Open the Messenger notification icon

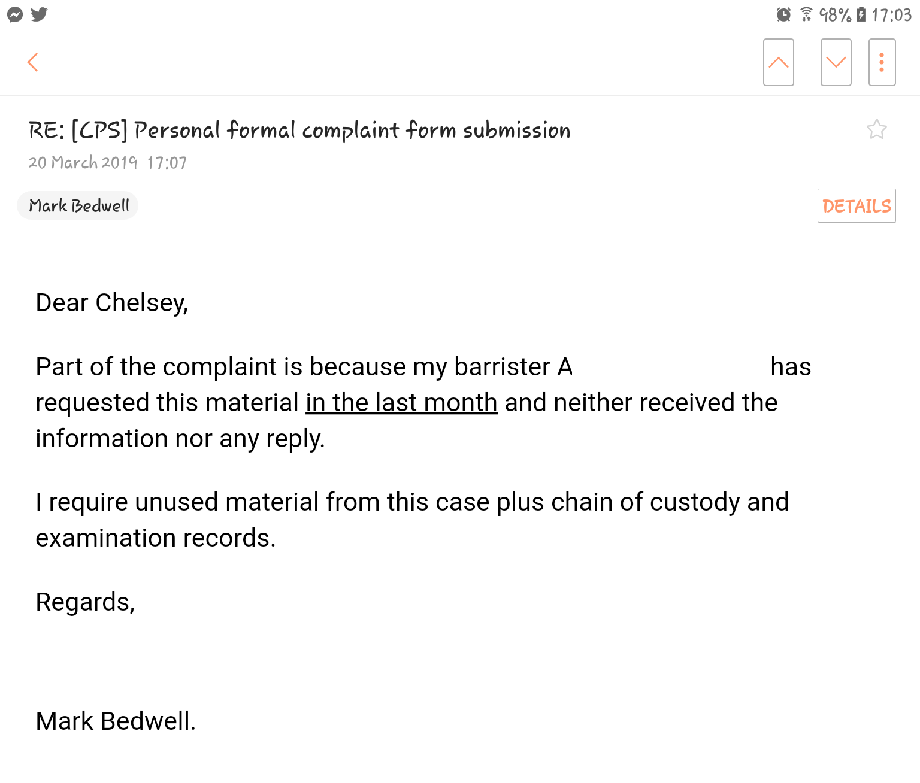tap(15, 14)
